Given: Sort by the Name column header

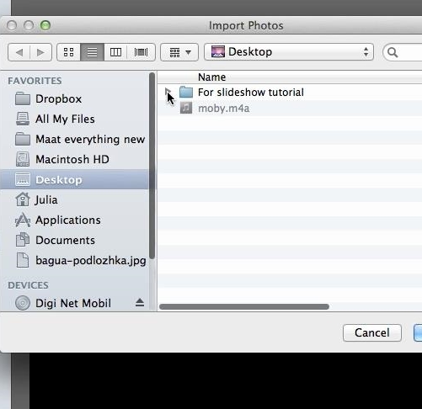Looking at the screenshot, I should 211,77.
